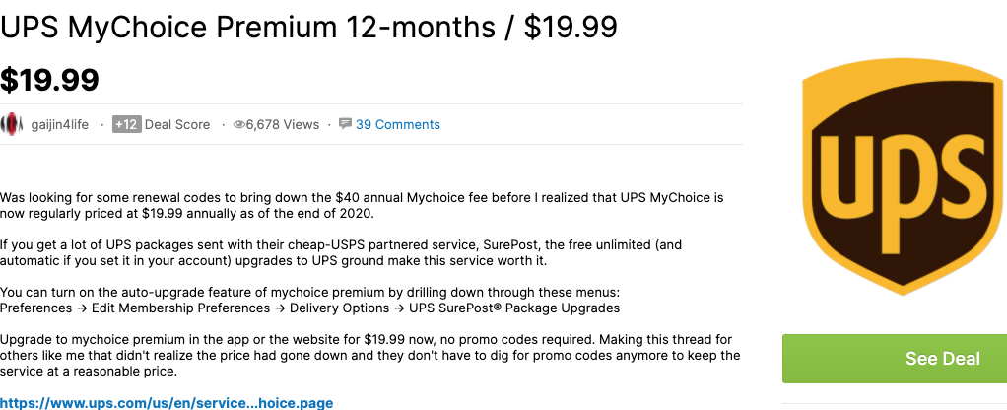The height and width of the screenshot is (410, 1007).
Task: Click the 6,678 Views count text
Action: pyautogui.click(x=283, y=125)
